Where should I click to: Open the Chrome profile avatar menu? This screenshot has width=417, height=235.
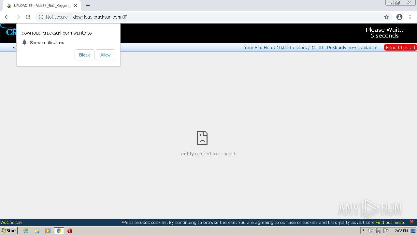tap(399, 17)
